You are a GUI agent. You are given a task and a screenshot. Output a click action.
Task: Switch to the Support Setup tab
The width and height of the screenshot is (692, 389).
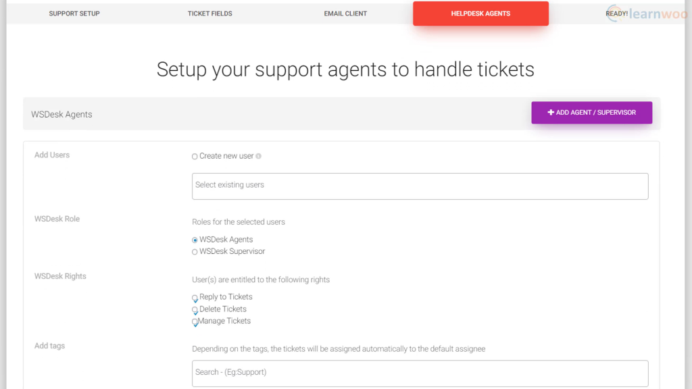74,13
